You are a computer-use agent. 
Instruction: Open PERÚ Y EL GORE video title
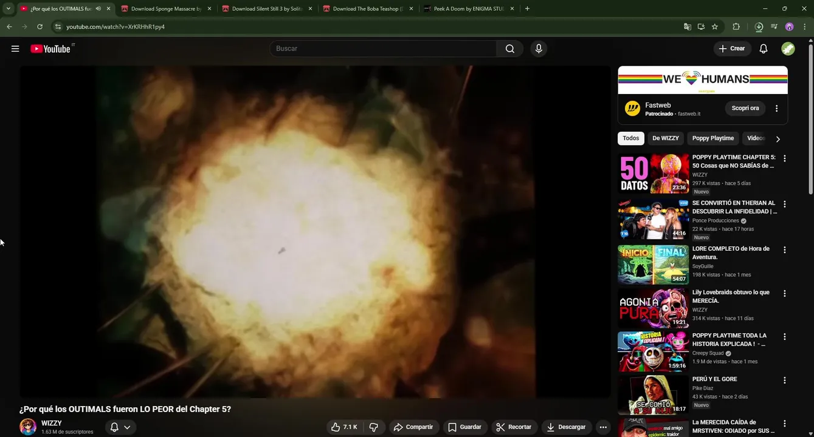tap(715, 379)
